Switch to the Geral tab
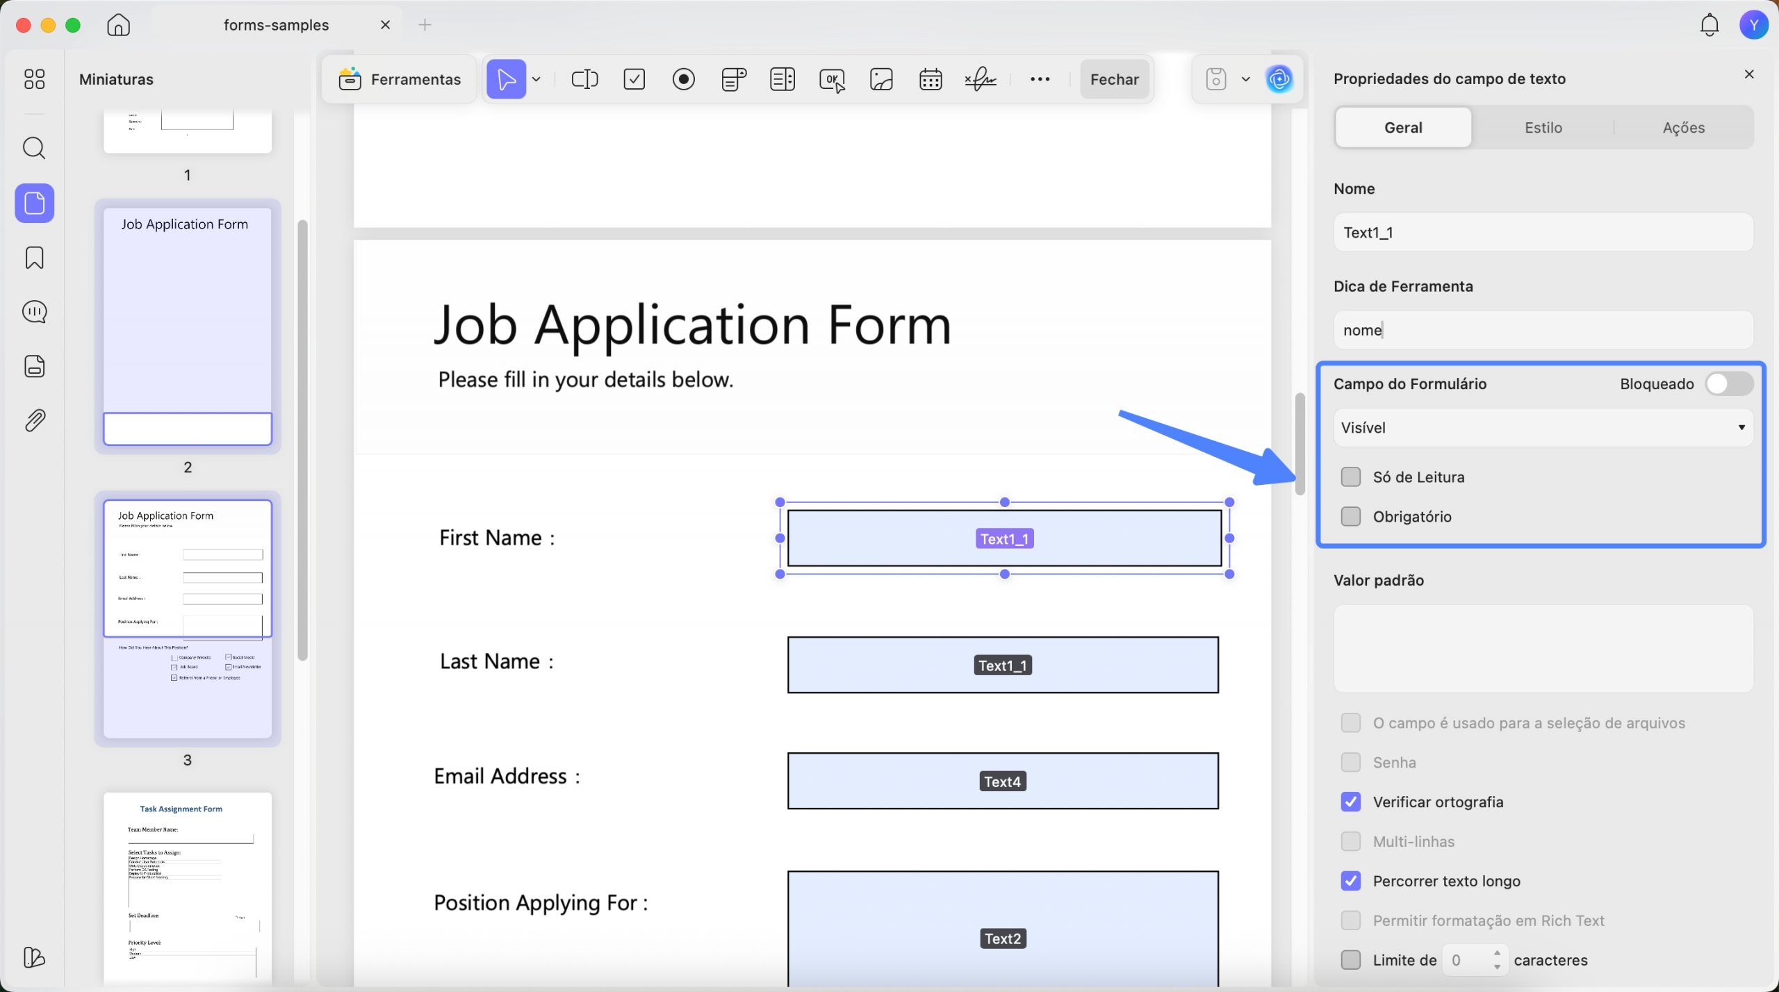The width and height of the screenshot is (1779, 992). [x=1403, y=128]
